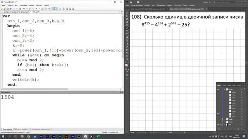Click target circle of the top layer
Image resolution: width=248 pixels, height=139 pixels.
pyautogui.click(x=242, y=89)
